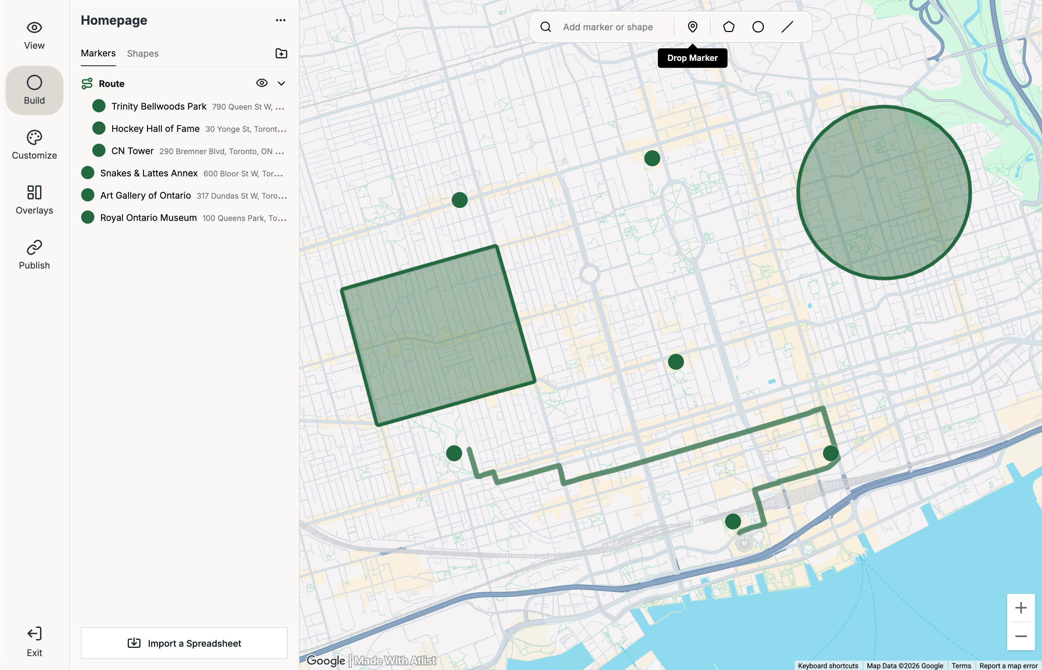Open Homepage more options menu

tap(281, 20)
